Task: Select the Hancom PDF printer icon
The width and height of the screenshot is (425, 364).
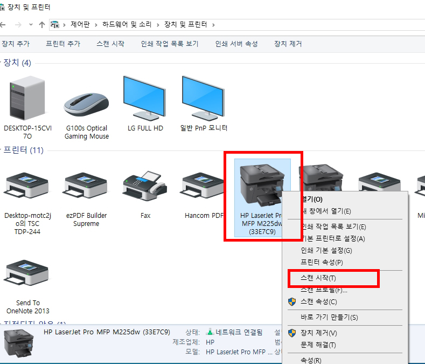Action: (x=202, y=186)
